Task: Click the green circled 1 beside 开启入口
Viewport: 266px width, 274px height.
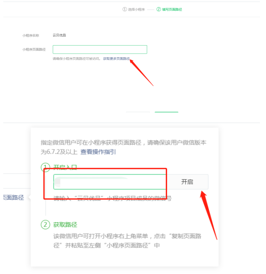Action: 45,167
